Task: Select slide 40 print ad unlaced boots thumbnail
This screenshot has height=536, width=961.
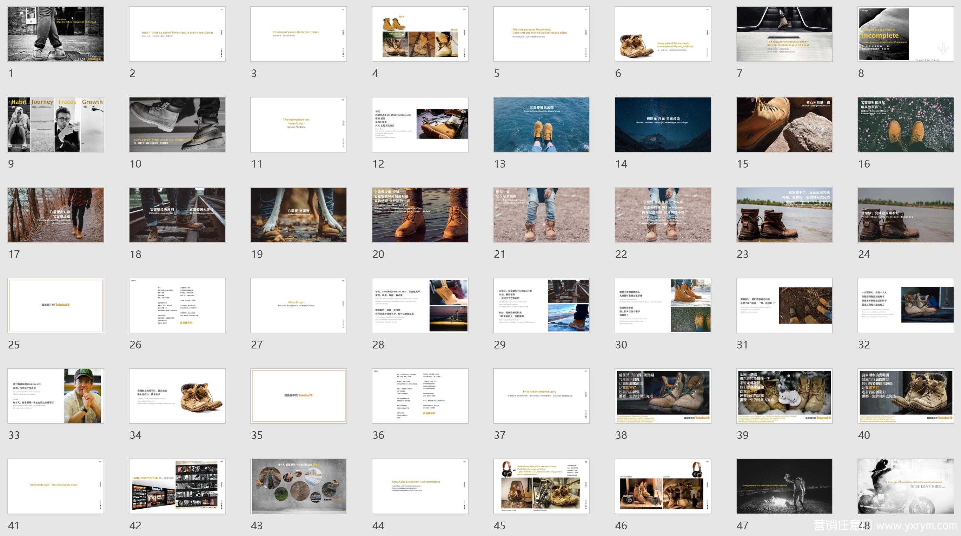Action: point(906,396)
